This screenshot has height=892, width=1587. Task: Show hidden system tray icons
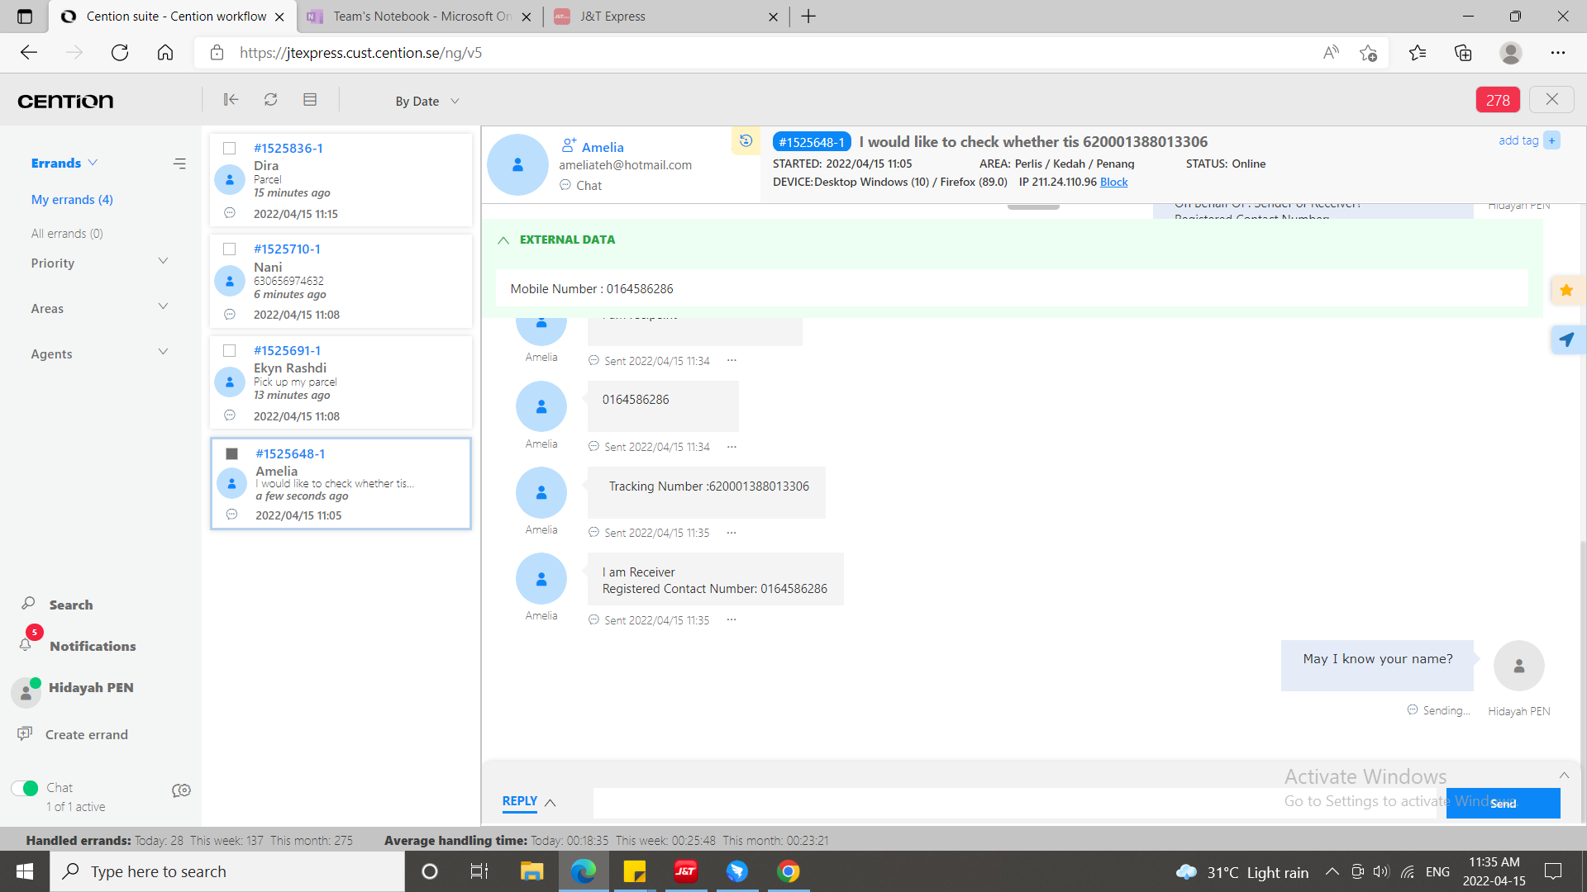coord(1332,871)
